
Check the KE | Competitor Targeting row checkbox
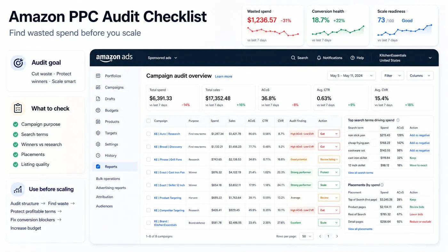tap(148, 210)
